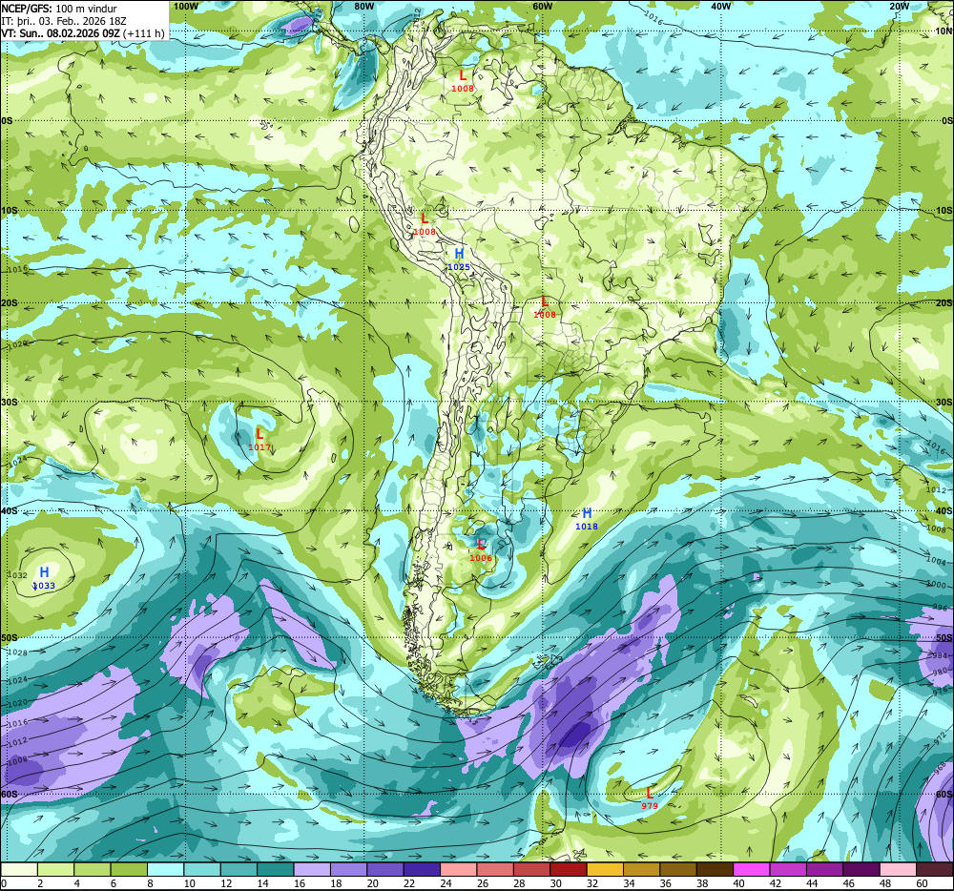Screen dimensions: 954x891
Task: Click the legend value '20'
Action: tap(373, 883)
